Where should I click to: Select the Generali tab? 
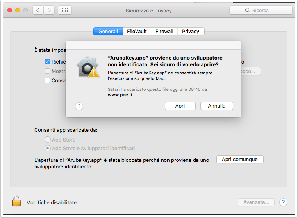pyautogui.click(x=108, y=31)
